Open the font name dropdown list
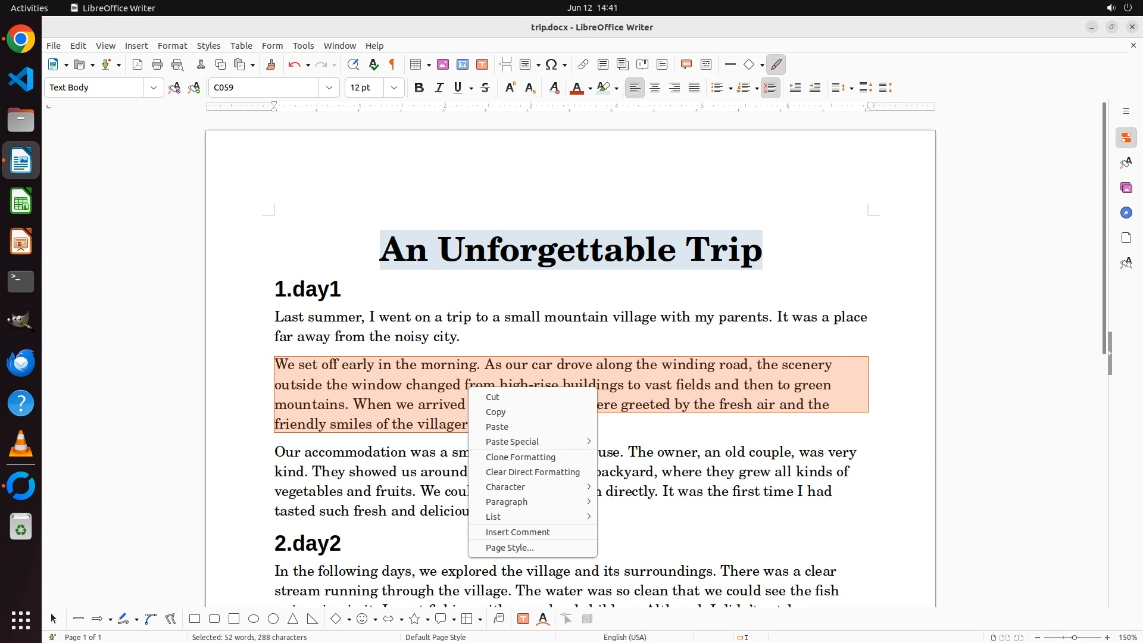This screenshot has height=643, width=1143. 329,88
